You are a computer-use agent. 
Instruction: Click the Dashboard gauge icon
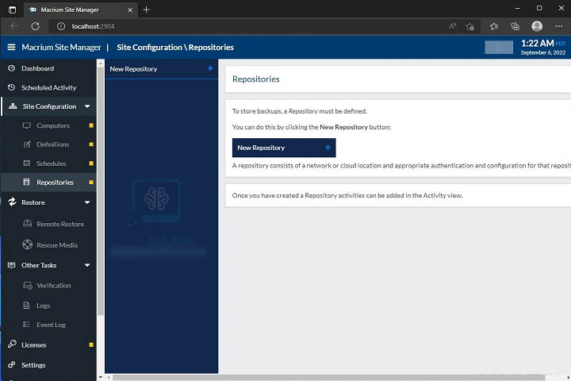12,68
